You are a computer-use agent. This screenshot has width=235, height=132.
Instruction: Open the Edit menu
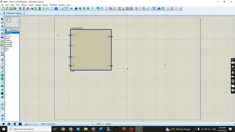[x=7, y=5]
